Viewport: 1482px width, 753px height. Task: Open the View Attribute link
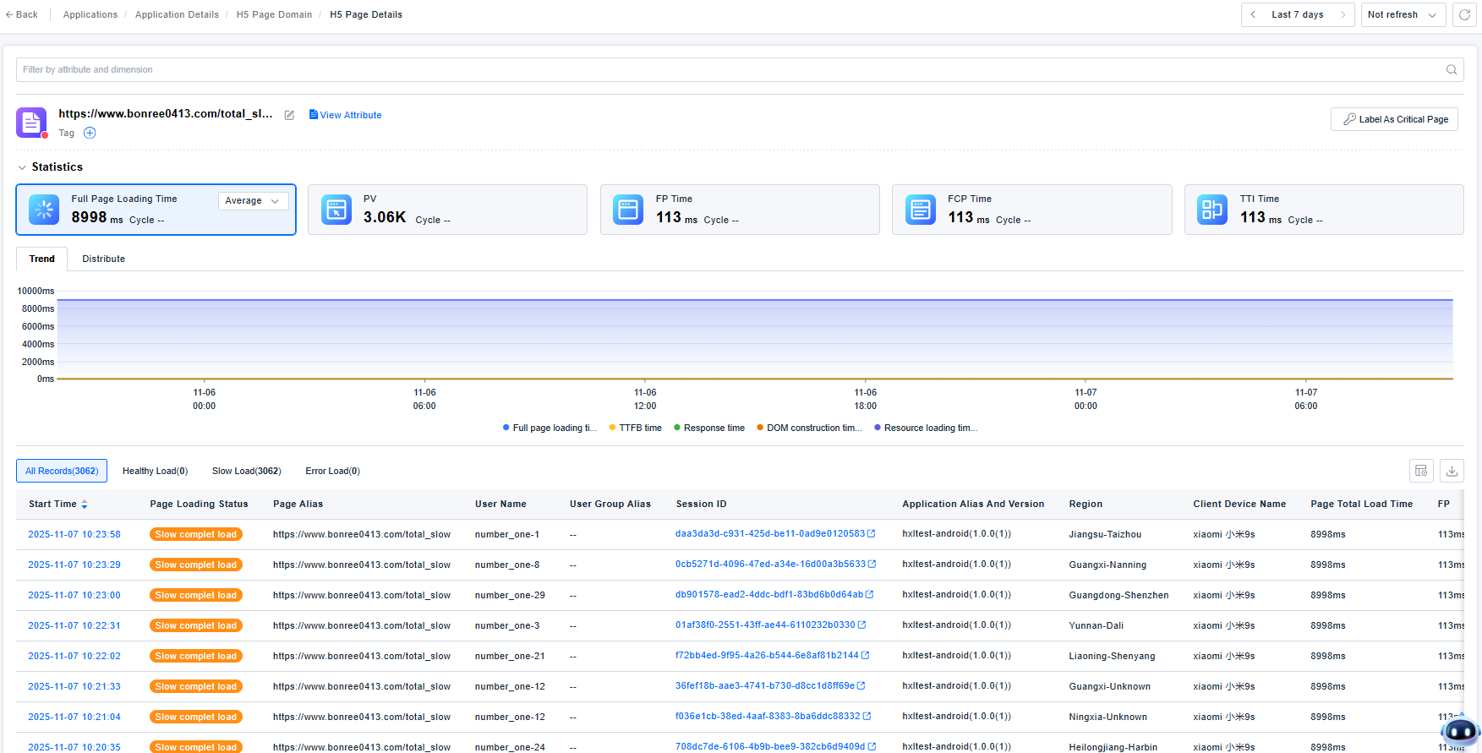click(x=345, y=115)
